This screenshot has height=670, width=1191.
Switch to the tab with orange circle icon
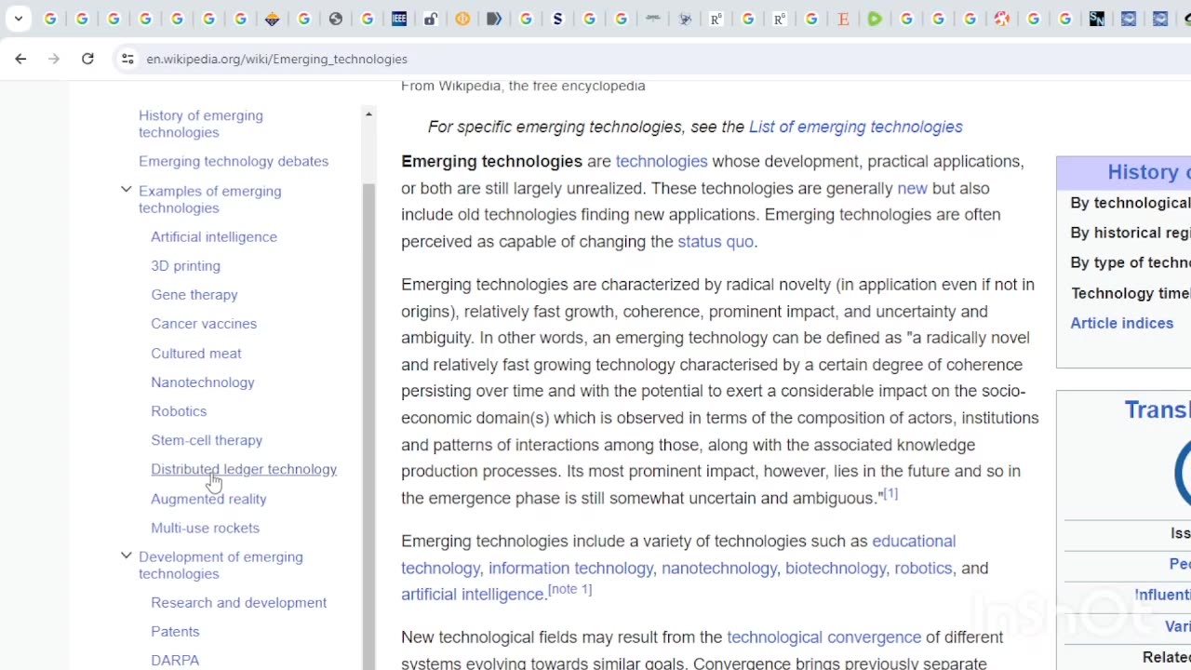pos(462,19)
